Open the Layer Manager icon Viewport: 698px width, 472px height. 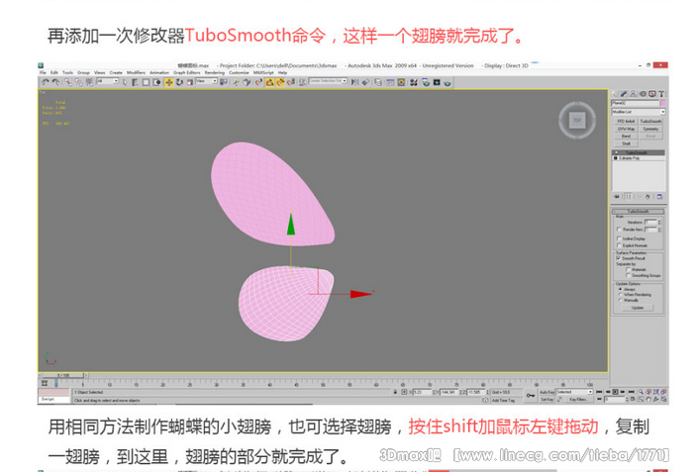[378, 82]
